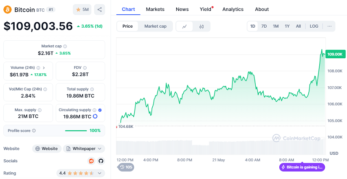
Task: Open the Reddit social link
Action: point(91,161)
